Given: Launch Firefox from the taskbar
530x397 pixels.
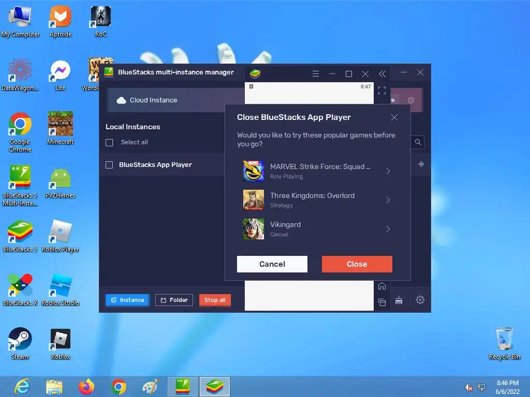Looking at the screenshot, I should point(86,387).
